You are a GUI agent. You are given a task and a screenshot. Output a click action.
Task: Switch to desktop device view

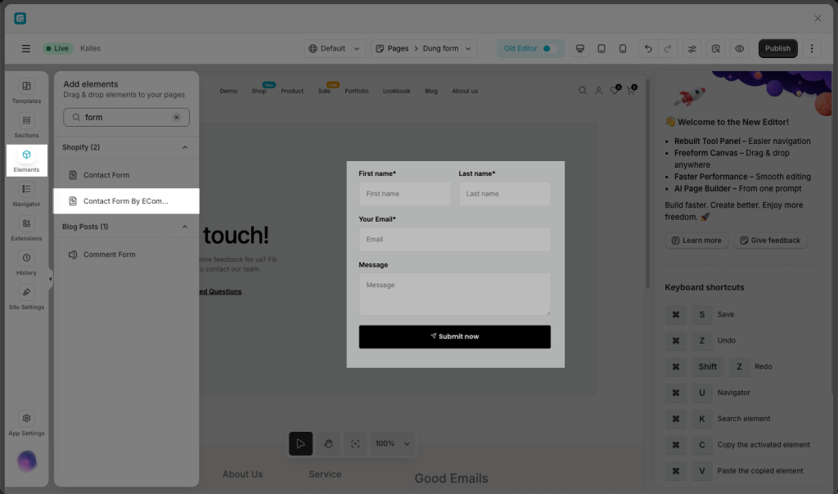tap(580, 48)
